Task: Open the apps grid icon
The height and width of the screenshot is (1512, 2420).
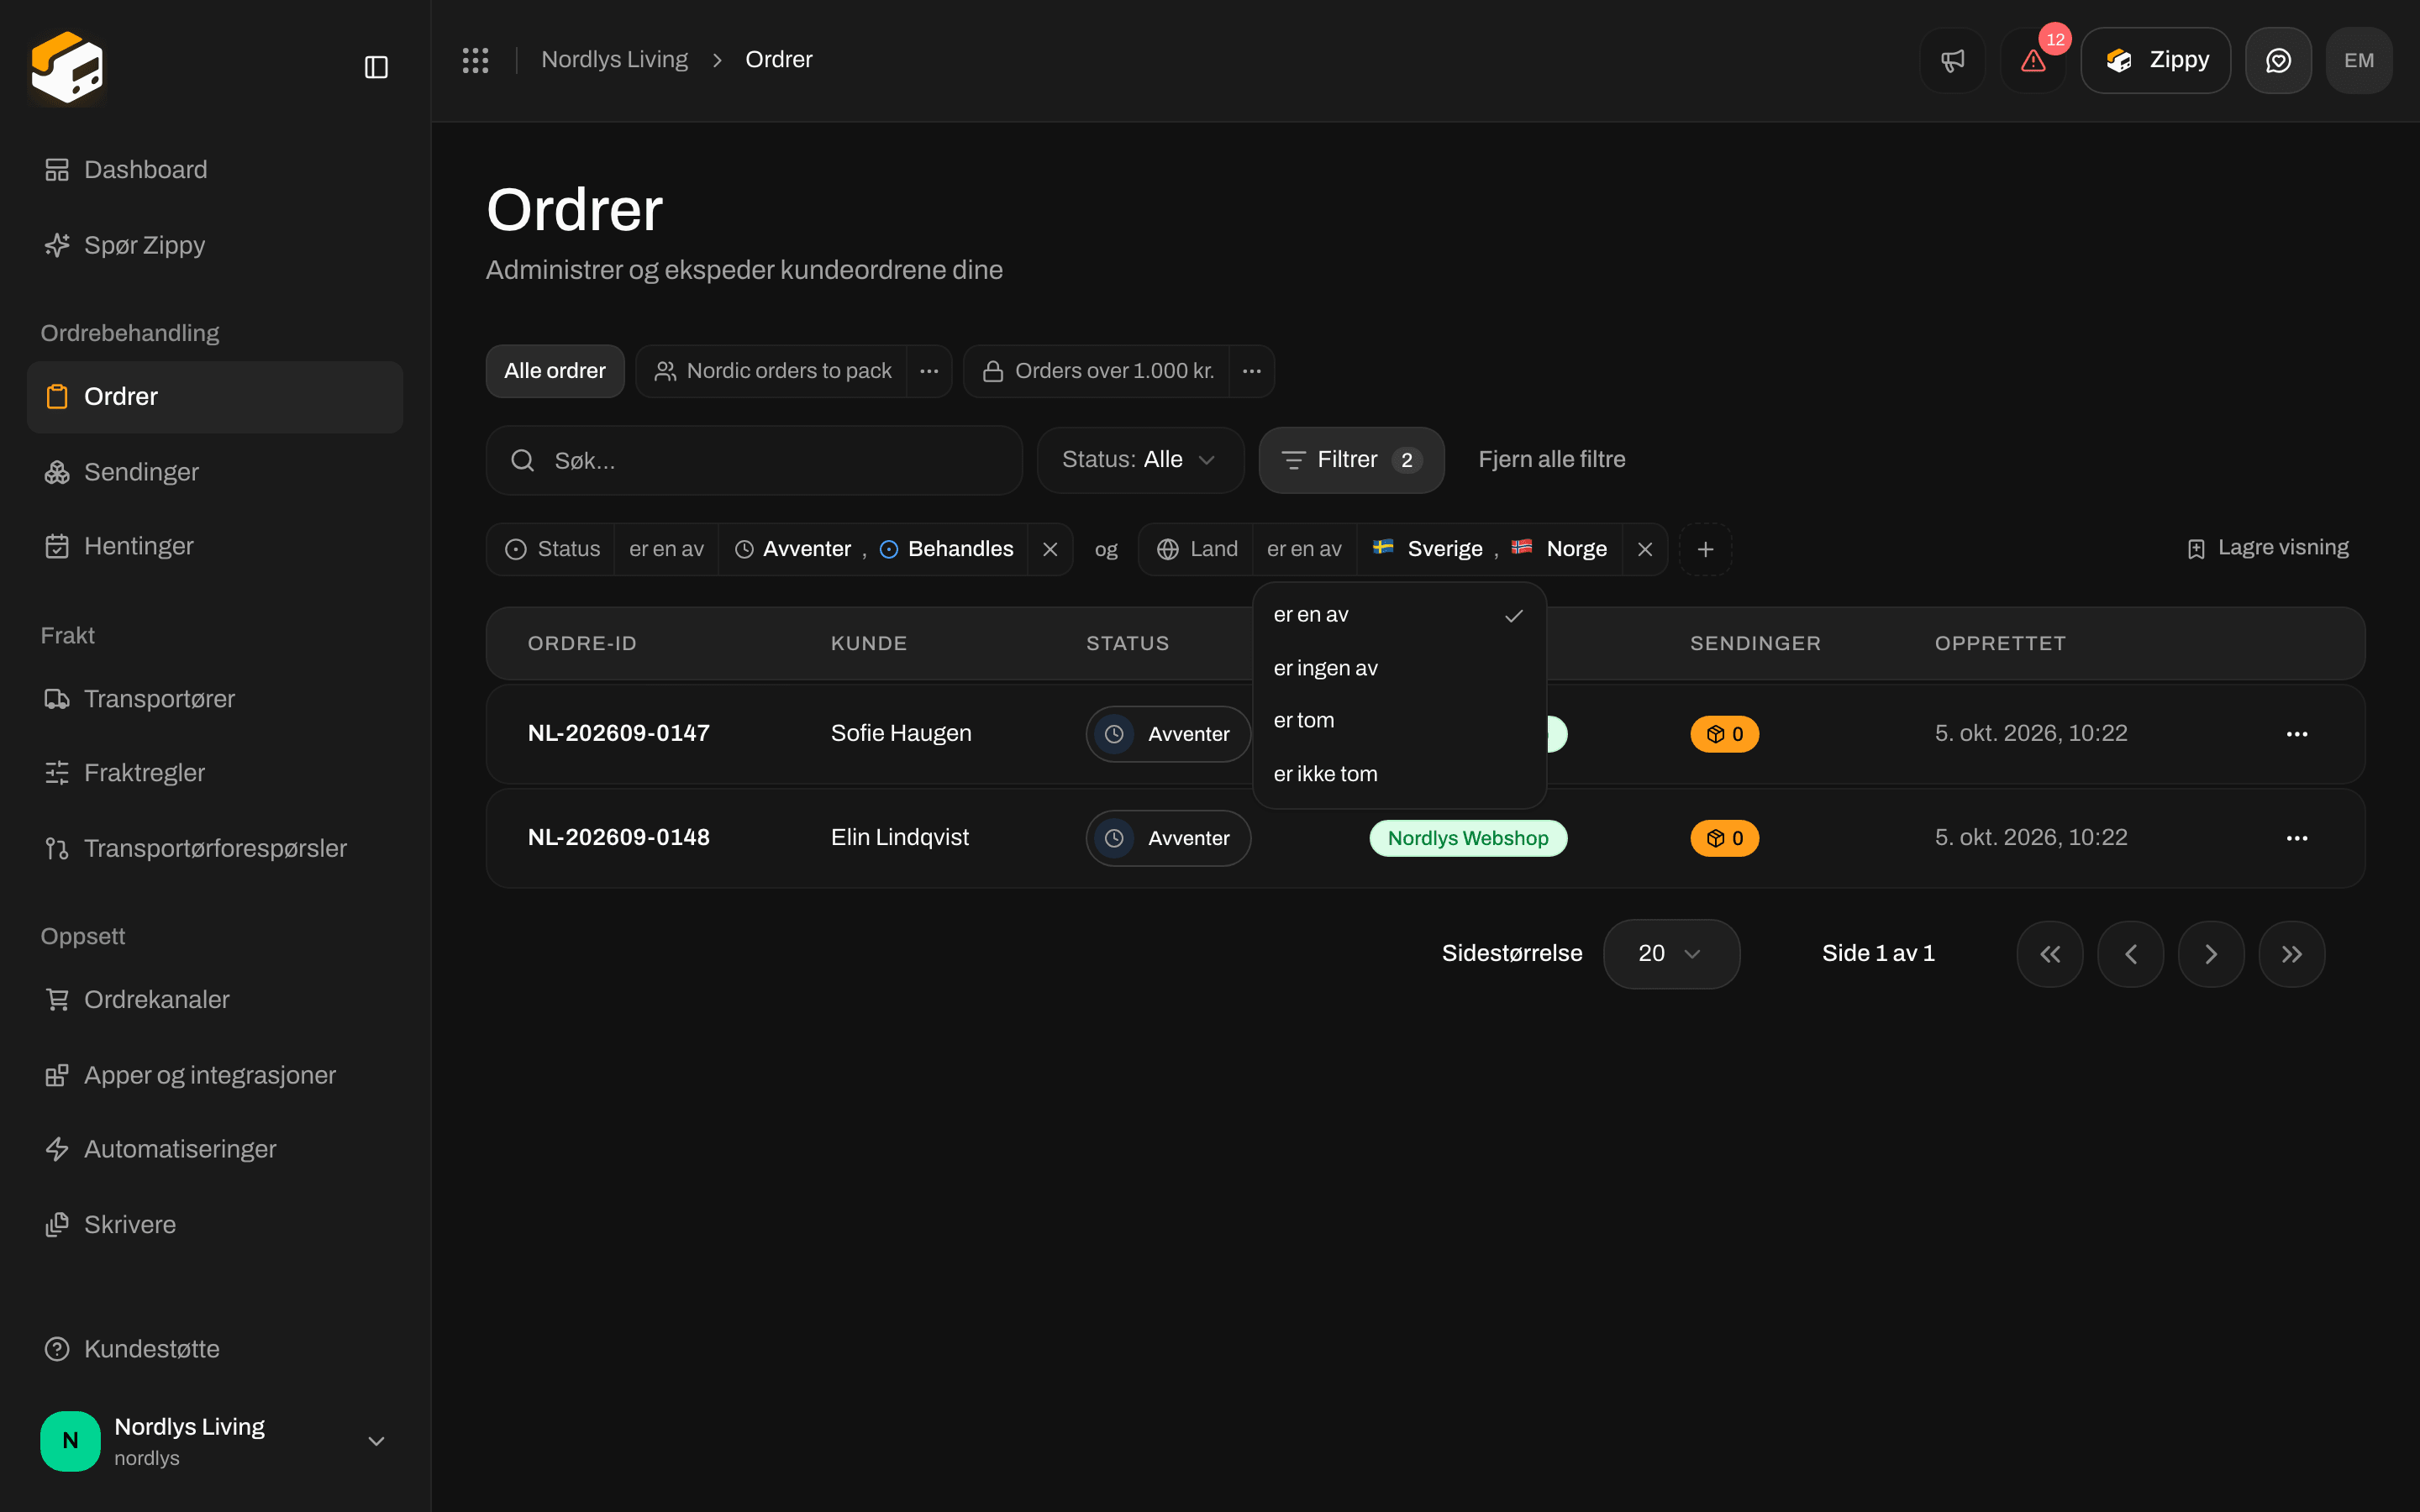Action: pos(475,60)
